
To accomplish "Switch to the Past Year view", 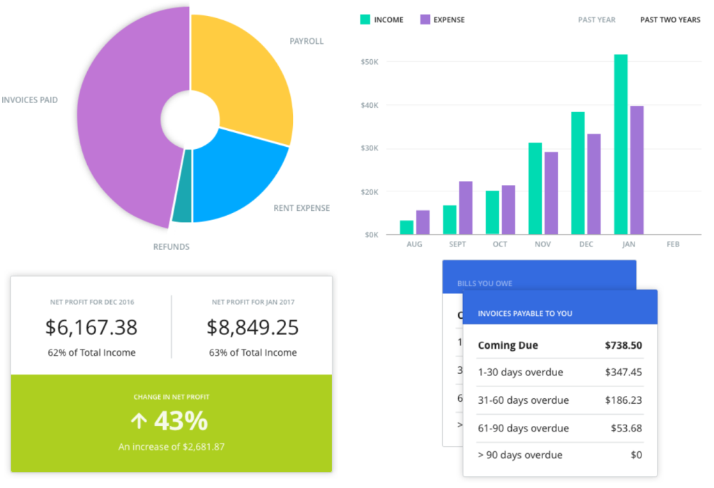I will [x=596, y=19].
